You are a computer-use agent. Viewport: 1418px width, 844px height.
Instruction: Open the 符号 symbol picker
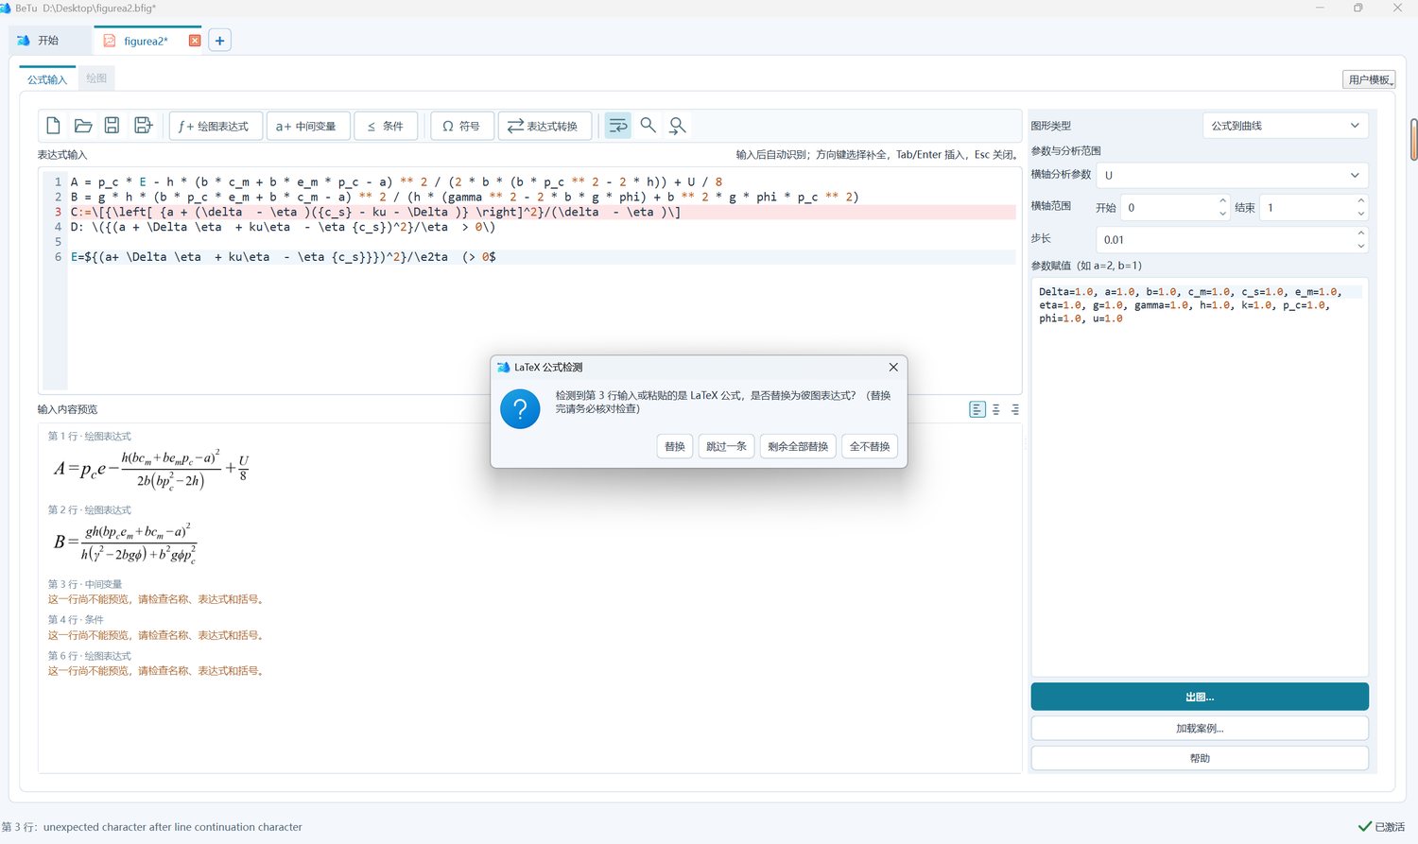(461, 126)
